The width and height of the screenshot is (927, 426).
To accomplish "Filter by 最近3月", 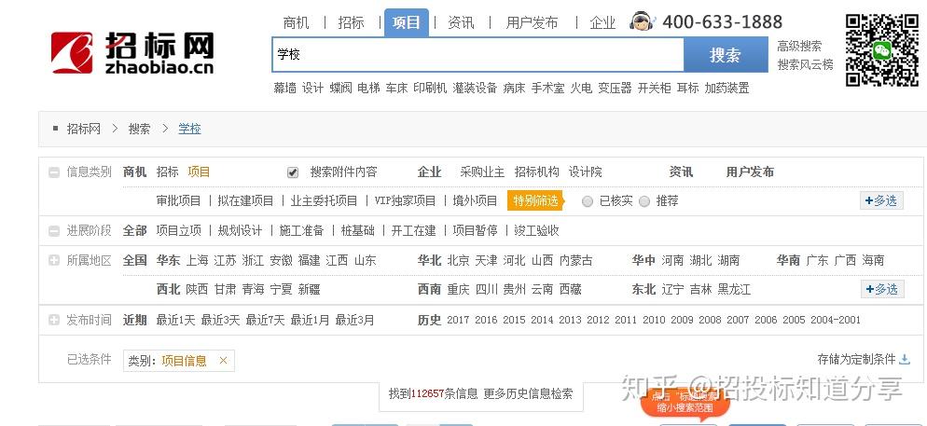I will pyautogui.click(x=354, y=321).
